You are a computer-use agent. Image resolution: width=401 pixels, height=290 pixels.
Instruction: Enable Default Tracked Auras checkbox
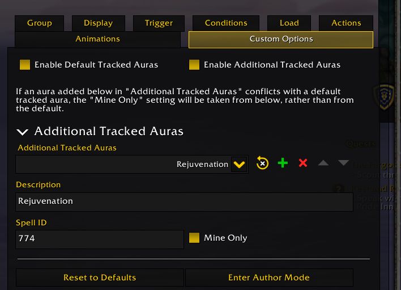point(24,65)
